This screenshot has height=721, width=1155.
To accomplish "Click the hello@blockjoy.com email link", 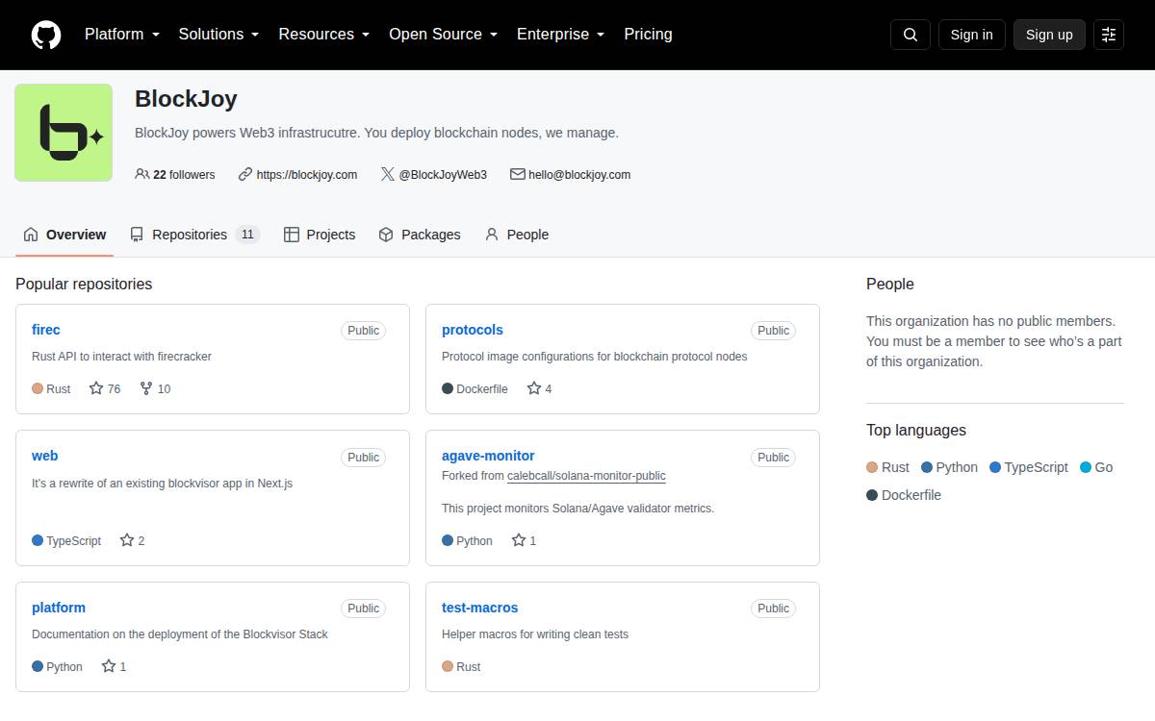I will pyautogui.click(x=579, y=174).
